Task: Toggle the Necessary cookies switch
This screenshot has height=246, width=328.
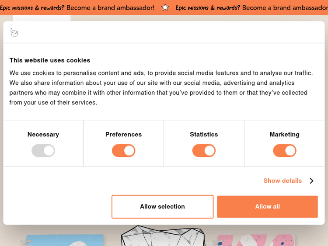Action: (43, 151)
